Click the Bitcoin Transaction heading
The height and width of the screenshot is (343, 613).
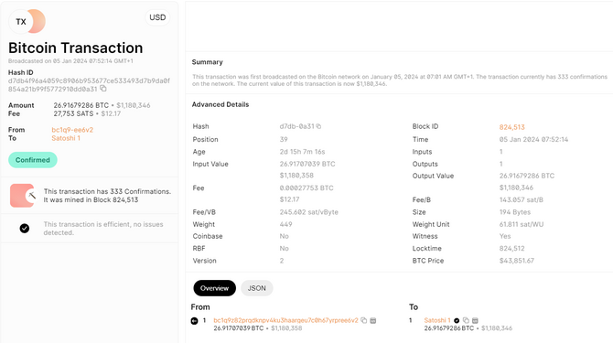coord(75,48)
